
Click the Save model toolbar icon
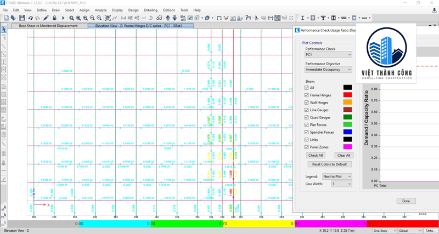(21, 18)
